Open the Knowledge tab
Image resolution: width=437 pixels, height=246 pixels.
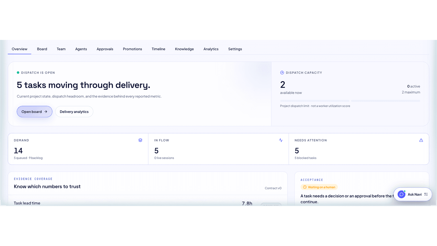tap(184, 49)
